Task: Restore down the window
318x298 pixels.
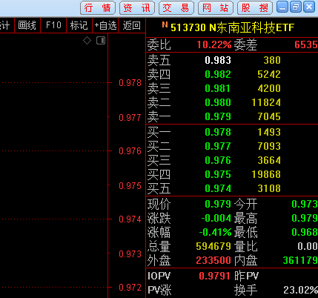Action: tap(296, 7)
